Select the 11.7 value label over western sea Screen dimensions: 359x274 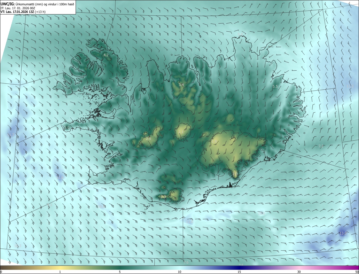pyautogui.click(x=11, y=135)
